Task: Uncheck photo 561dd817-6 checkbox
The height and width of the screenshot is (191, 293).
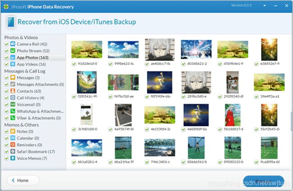Action: [220, 129]
